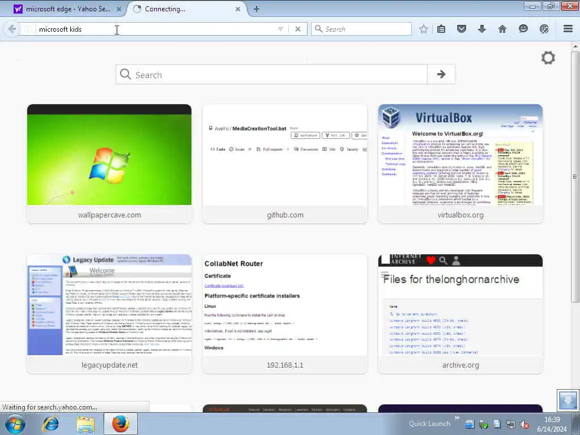Open new tab page settings gear
580x435 pixels.
pyautogui.click(x=548, y=58)
